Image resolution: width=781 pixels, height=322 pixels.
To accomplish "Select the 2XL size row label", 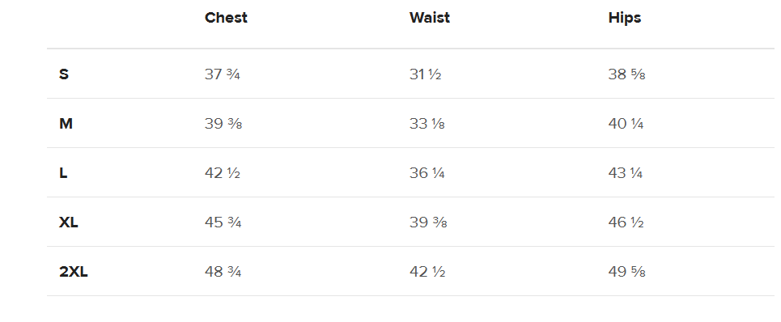I will coord(73,272).
